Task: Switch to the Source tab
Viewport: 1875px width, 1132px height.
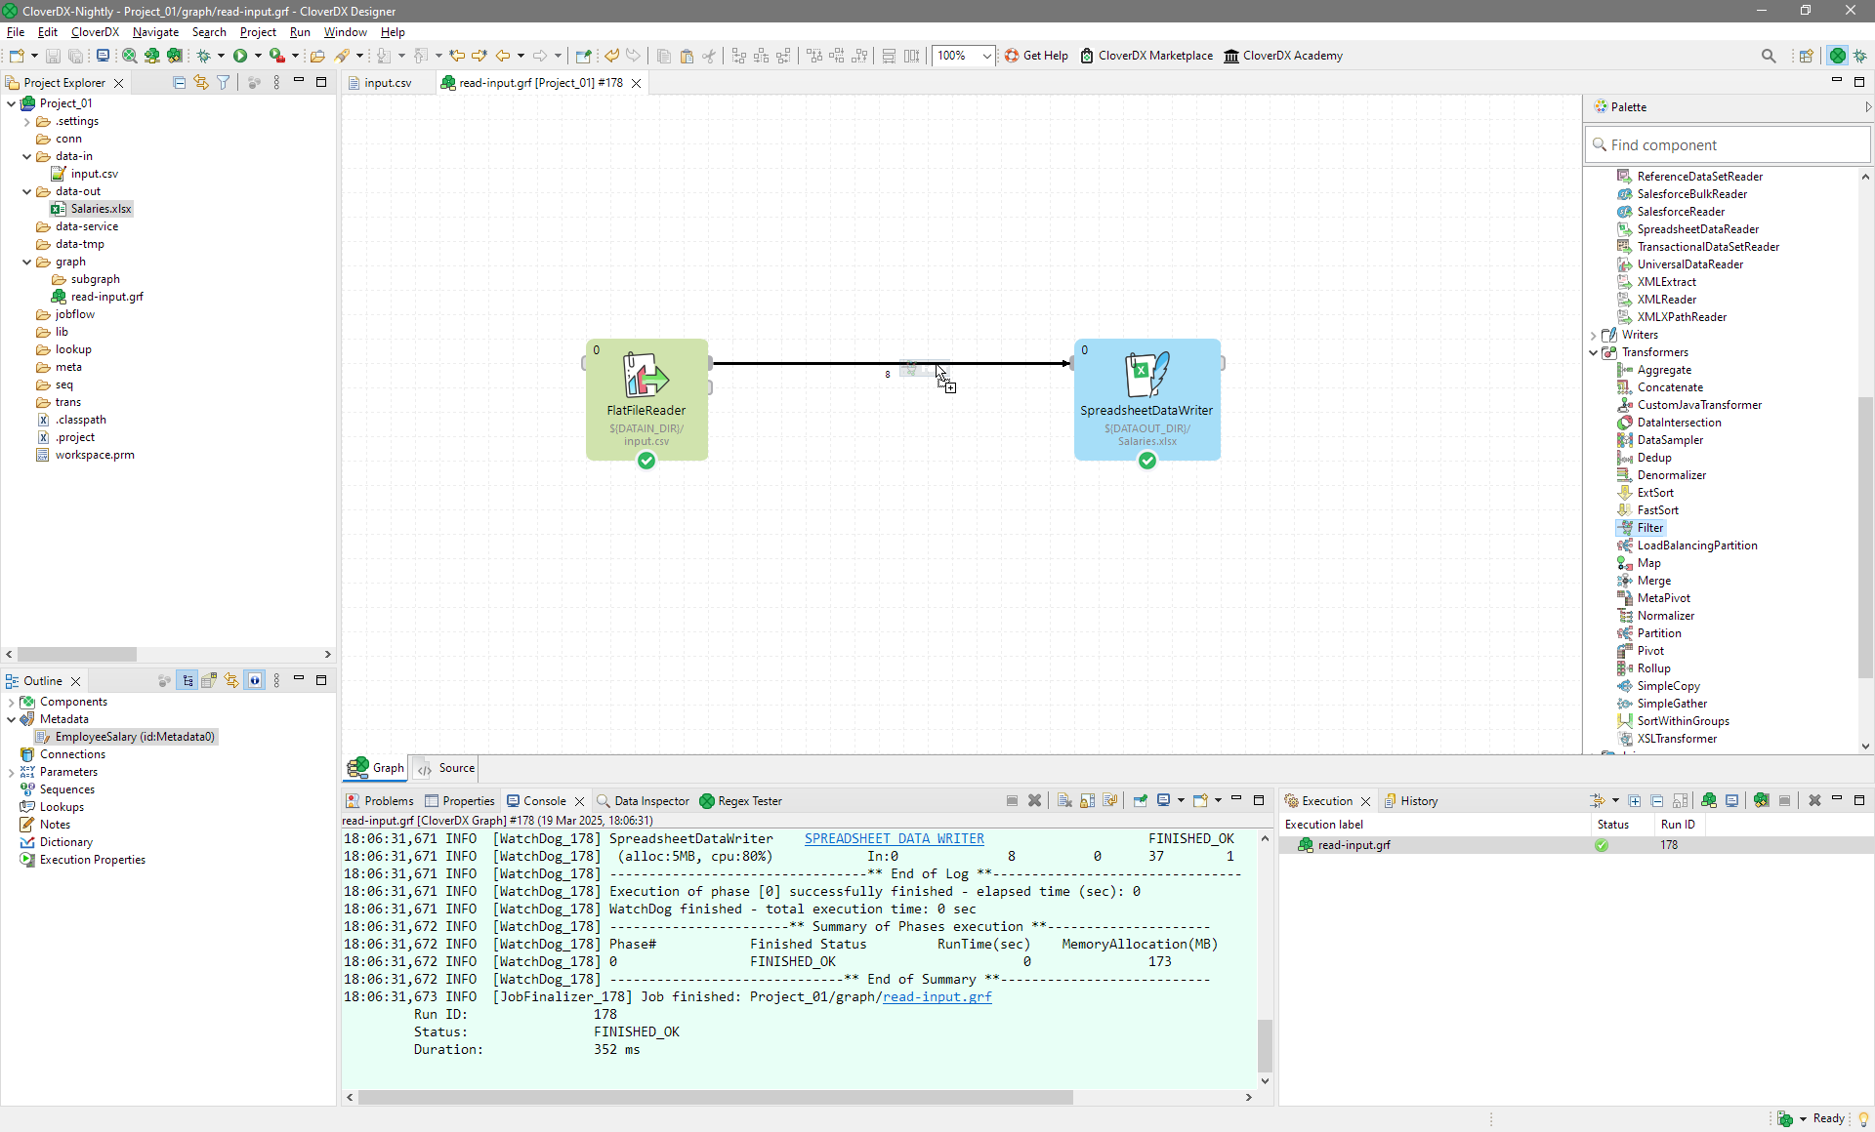Action: click(446, 768)
